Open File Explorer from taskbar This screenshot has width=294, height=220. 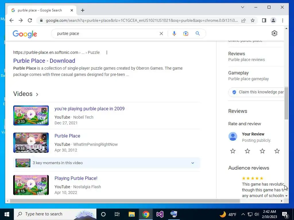point(131,214)
